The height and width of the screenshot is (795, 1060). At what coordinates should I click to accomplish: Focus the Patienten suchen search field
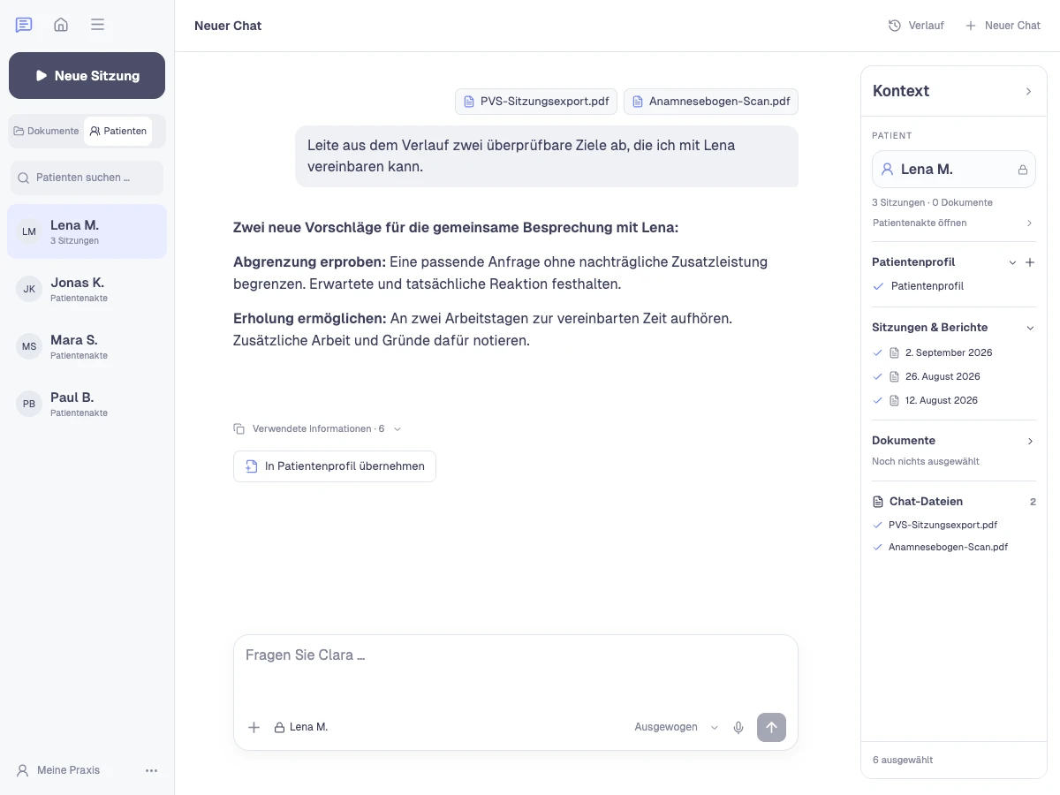tap(87, 178)
